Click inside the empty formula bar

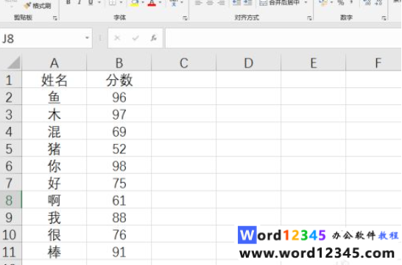coord(283,38)
